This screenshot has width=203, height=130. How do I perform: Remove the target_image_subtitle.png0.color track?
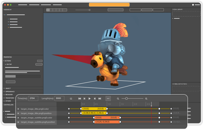tap(18, 118)
